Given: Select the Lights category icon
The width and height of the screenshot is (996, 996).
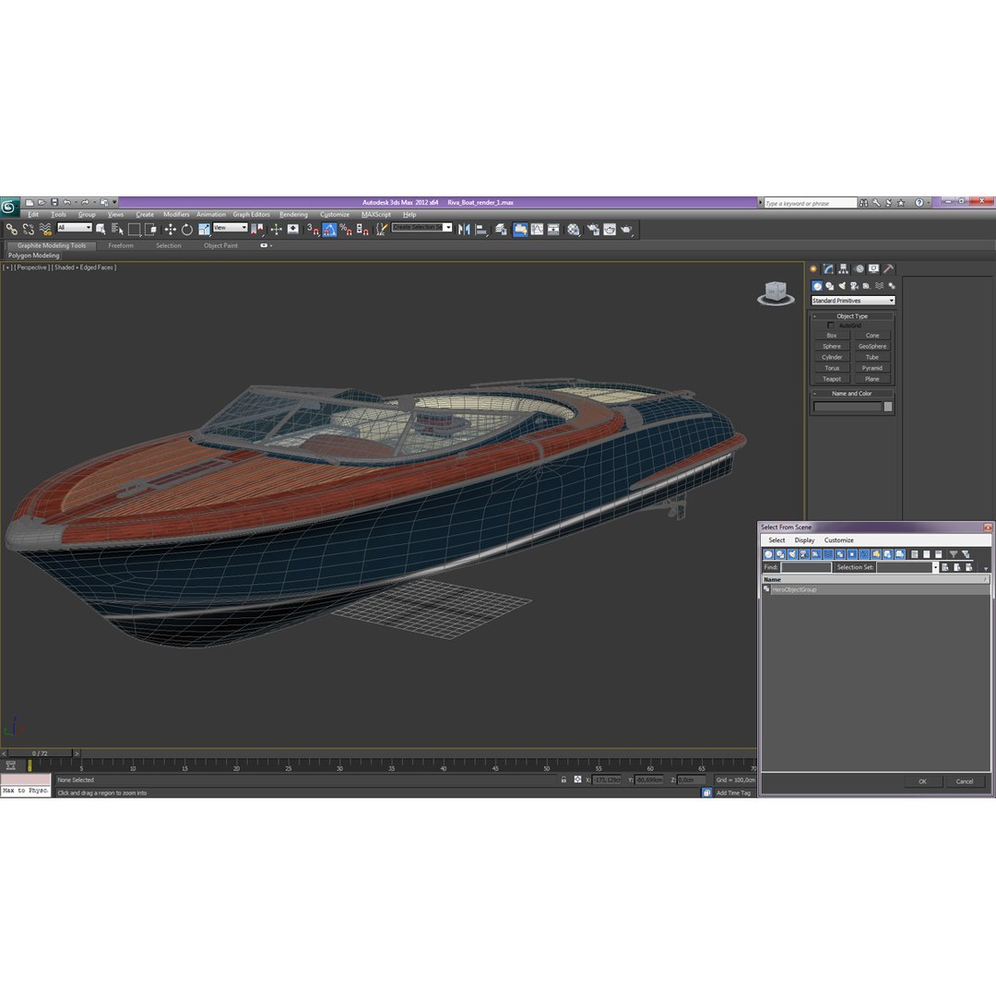Looking at the screenshot, I should coord(842,286).
